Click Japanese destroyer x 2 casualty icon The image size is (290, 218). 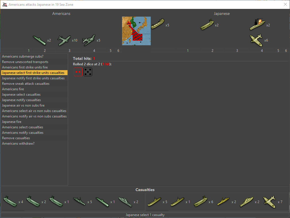tap(223, 201)
